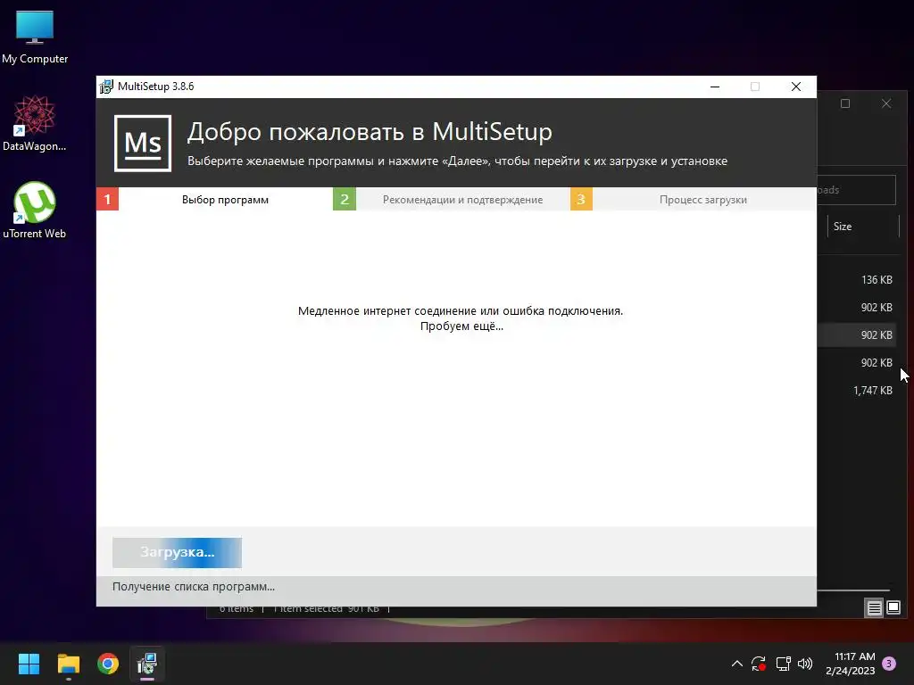Select step 3 'Процесс загрузки' tab
Image resolution: width=914 pixels, height=685 pixels.
693,199
